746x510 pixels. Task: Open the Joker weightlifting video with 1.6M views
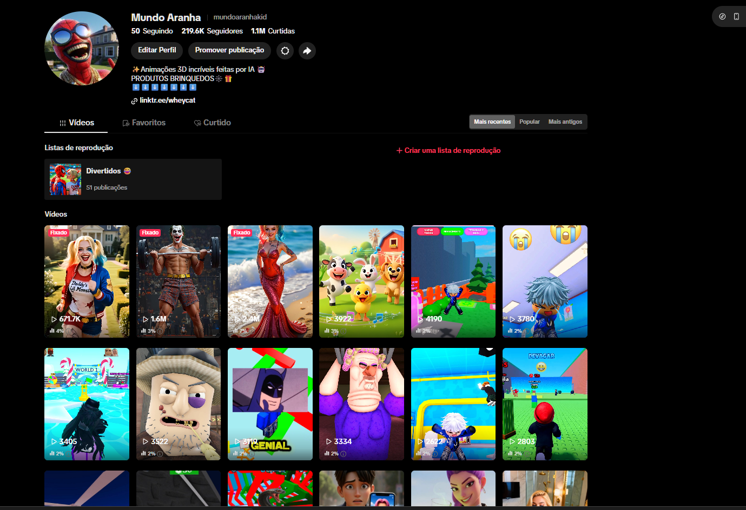(179, 281)
